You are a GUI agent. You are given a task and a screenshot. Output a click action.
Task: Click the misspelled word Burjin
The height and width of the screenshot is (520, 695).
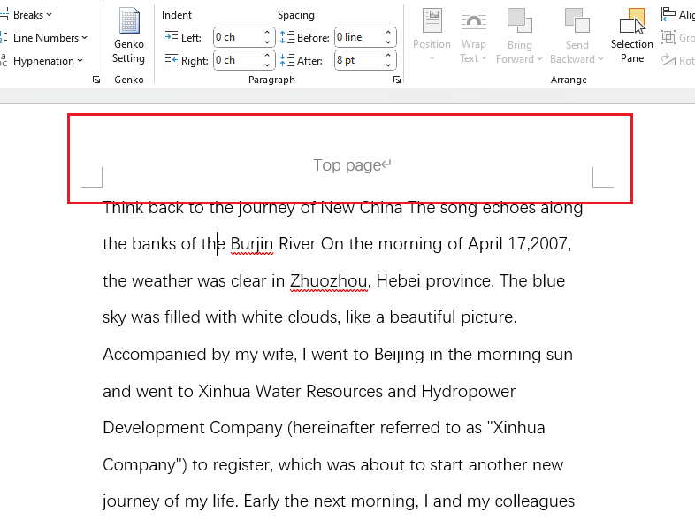pyautogui.click(x=252, y=244)
